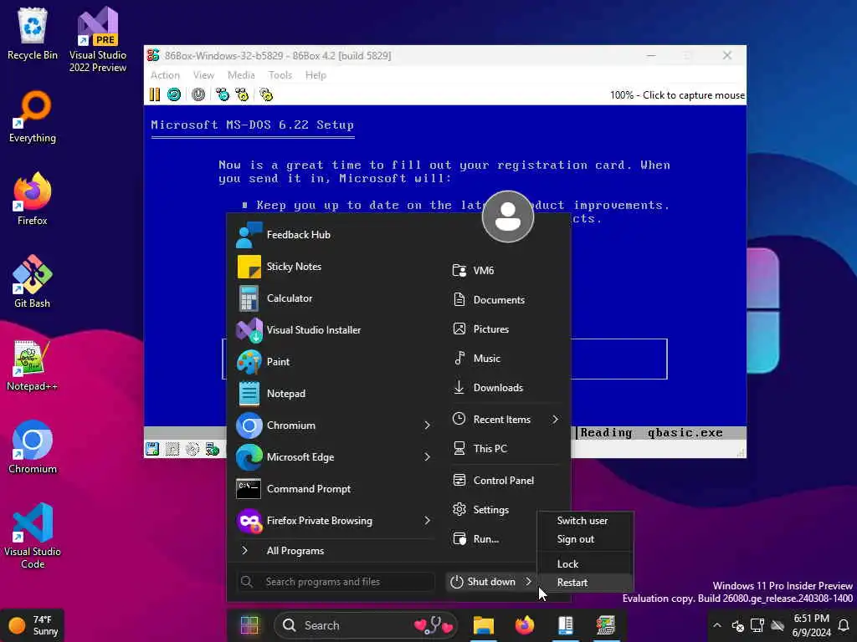Launch Visual Studio Installer
Image resolution: width=857 pixels, height=642 pixels.
335,329
